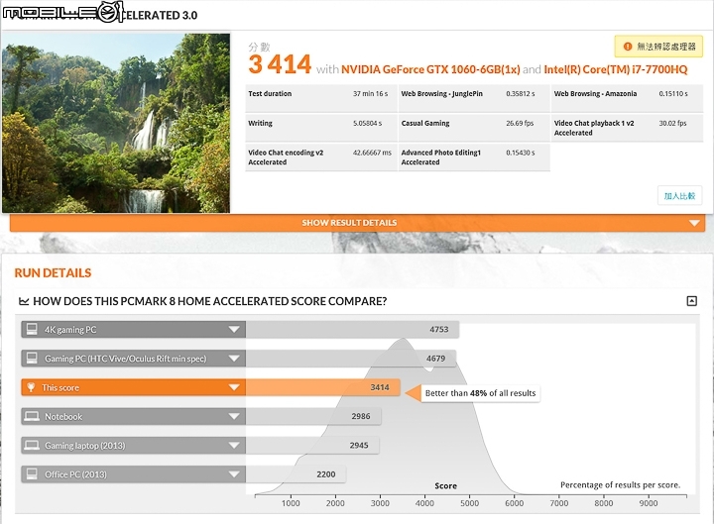Click the 3 414 score number

click(x=280, y=64)
